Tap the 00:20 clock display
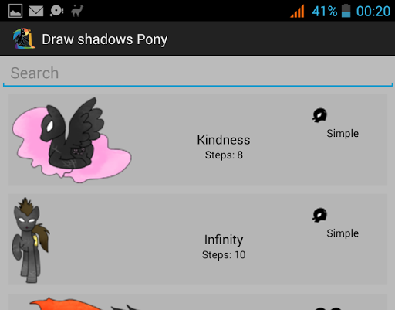Image resolution: width=395 pixels, height=310 pixels. [x=373, y=12]
